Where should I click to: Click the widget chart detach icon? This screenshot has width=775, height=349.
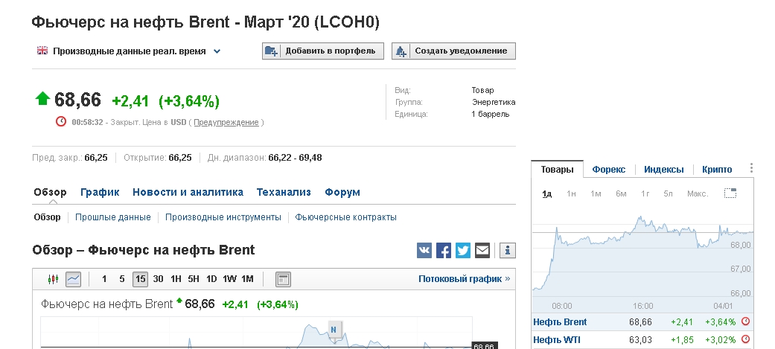730,193
